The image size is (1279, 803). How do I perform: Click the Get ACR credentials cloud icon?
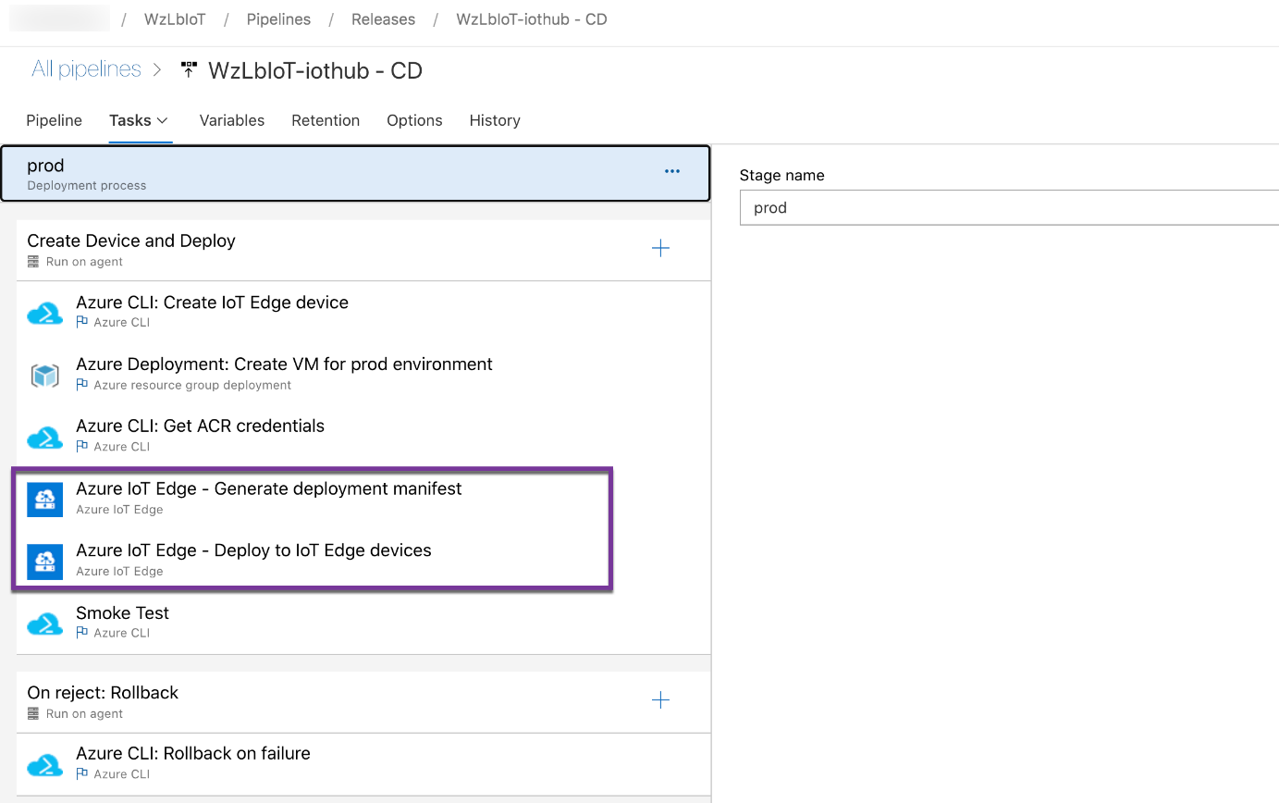click(44, 438)
